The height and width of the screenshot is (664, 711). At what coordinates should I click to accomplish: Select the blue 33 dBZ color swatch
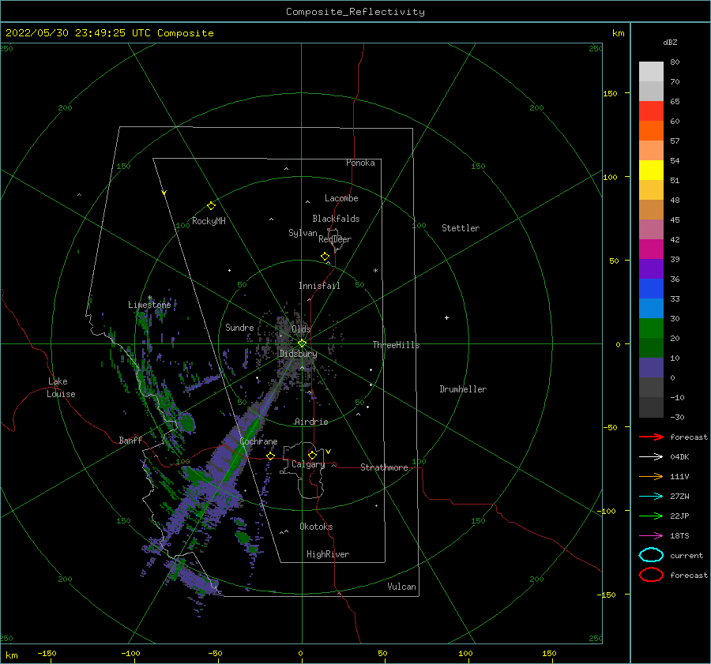tap(651, 289)
